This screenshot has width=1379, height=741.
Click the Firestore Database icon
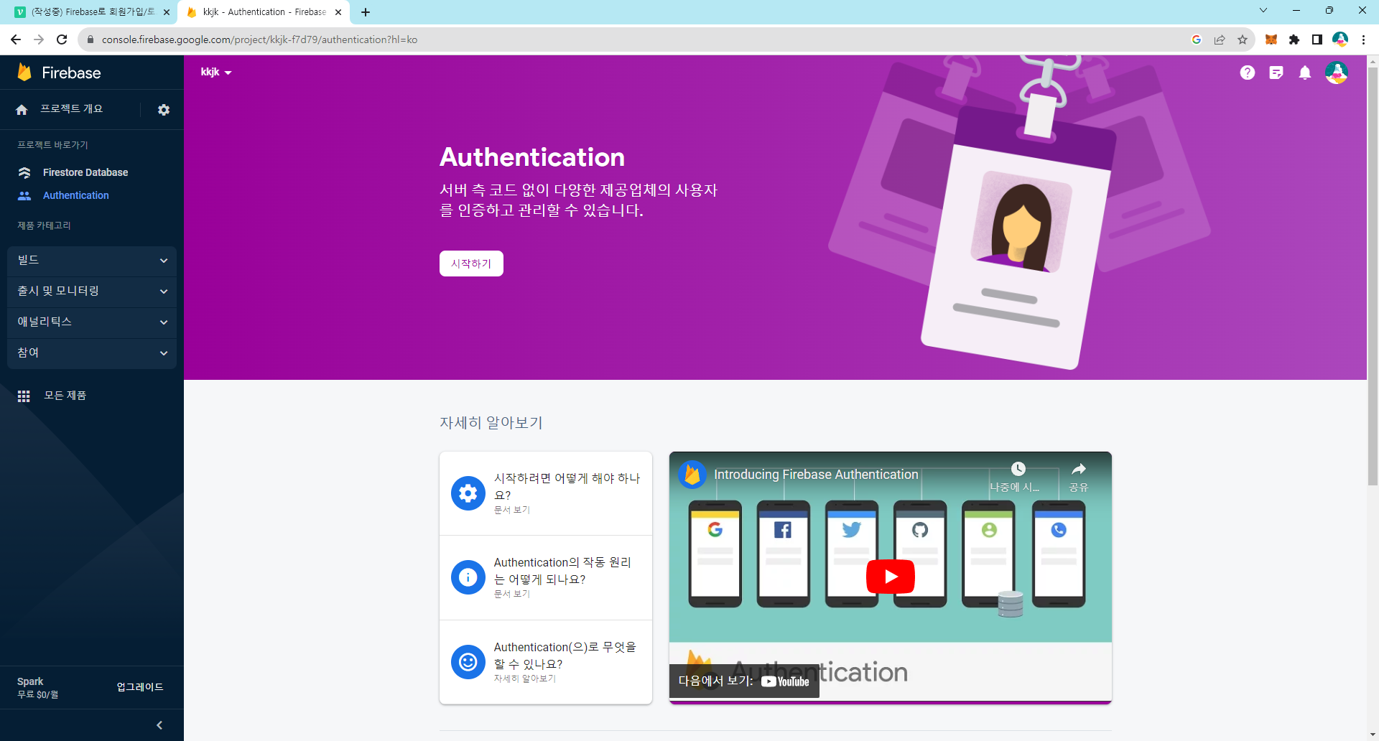click(24, 172)
